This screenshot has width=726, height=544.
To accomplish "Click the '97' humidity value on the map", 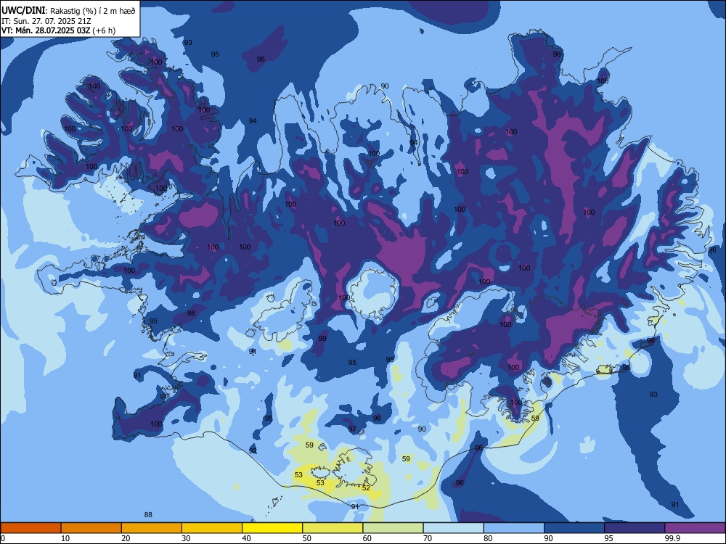I will coord(352,429).
